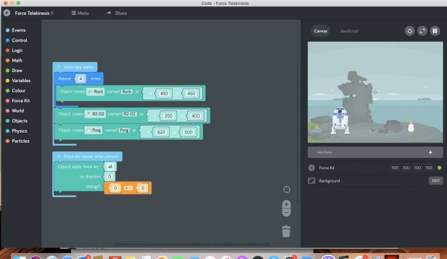
Task: Open the plus operator dropdown in strength
Action: tap(128, 188)
